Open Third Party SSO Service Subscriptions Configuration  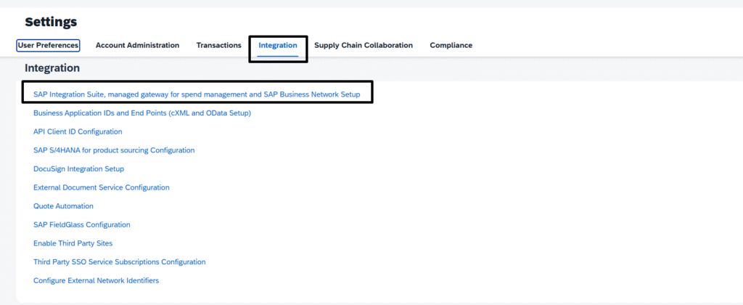pos(119,261)
